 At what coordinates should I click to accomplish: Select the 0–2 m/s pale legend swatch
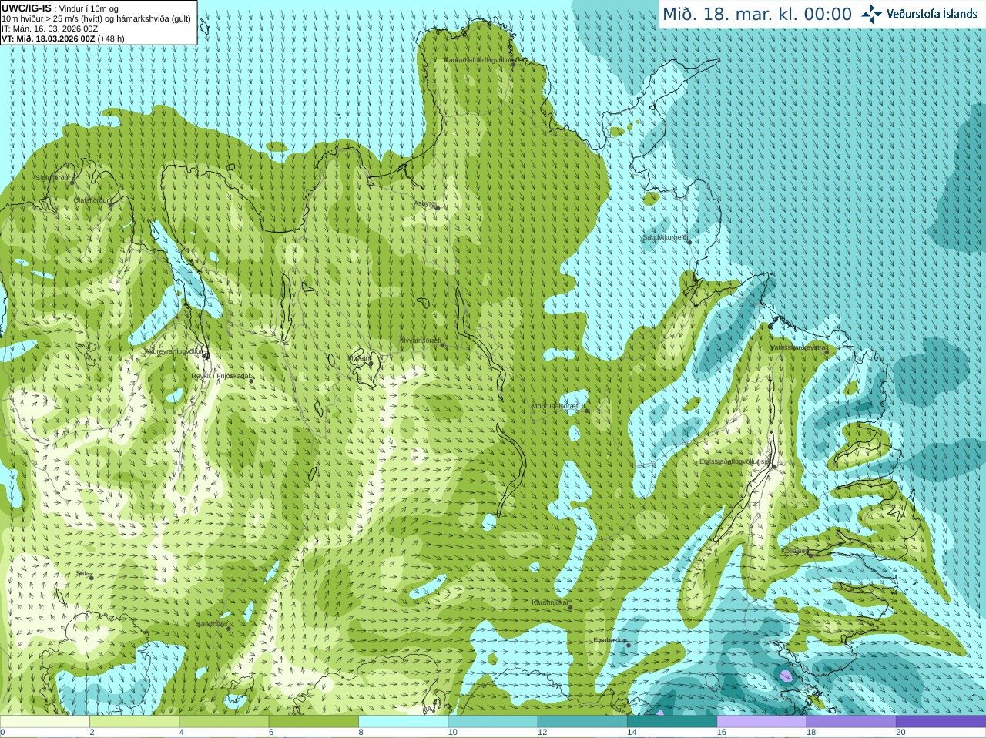pos(45,722)
